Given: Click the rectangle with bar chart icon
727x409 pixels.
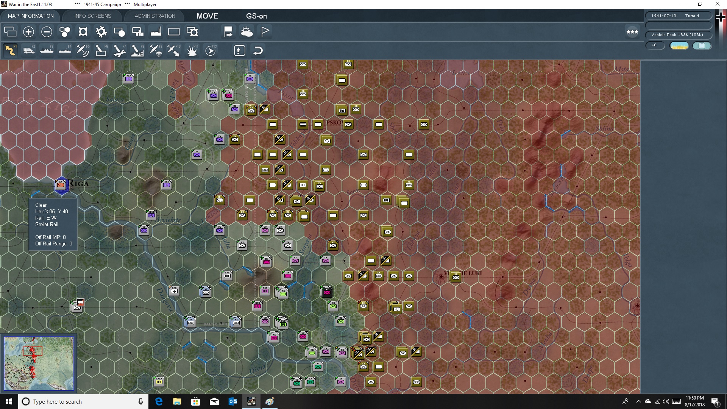Looking at the screenshot, I should tap(137, 32).
